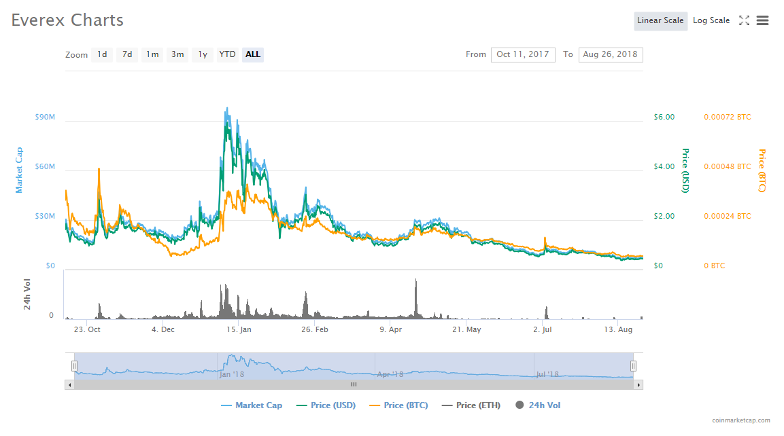Click the 9. Apr date label
Viewport: 784px width, 436px height.
(390, 329)
